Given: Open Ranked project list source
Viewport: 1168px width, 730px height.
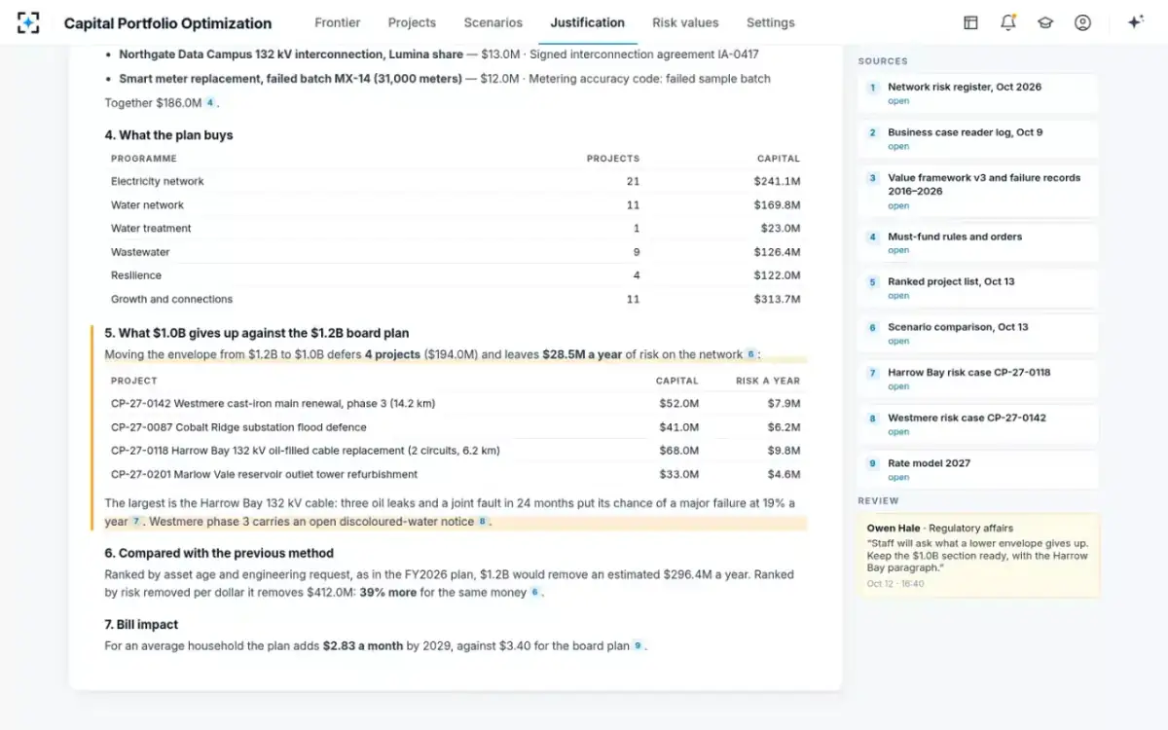Looking at the screenshot, I should click(978, 288).
